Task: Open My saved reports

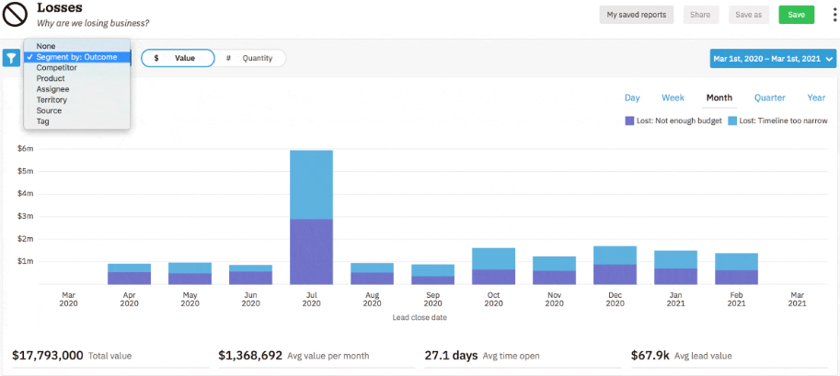Action: coord(636,15)
